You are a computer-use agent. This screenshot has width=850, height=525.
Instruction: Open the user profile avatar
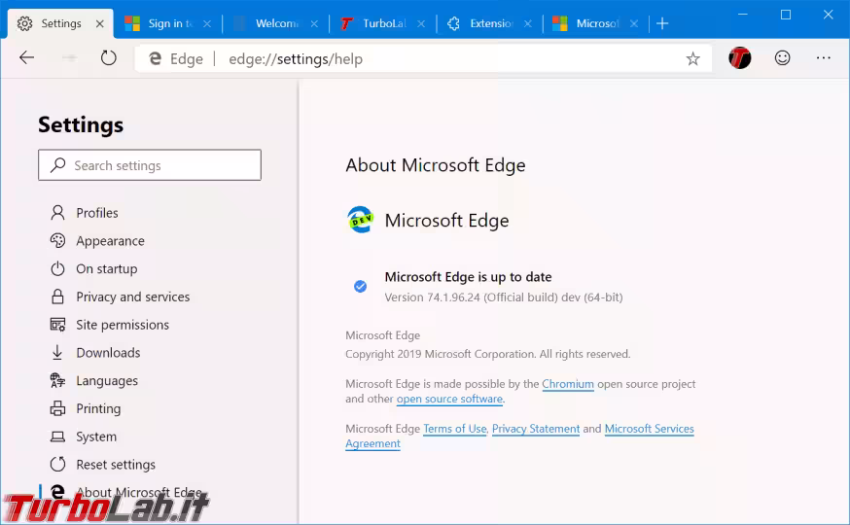(x=739, y=58)
